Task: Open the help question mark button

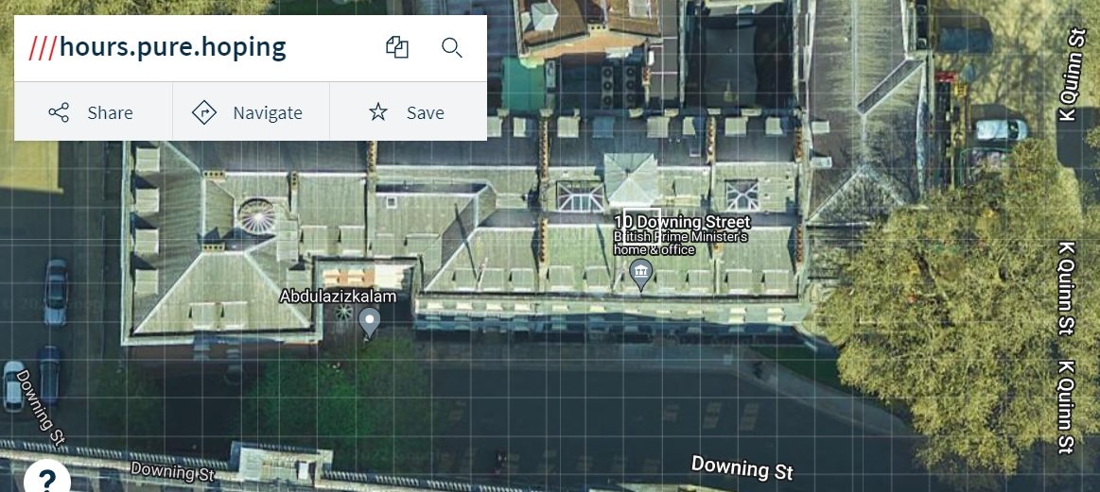Action: click(x=47, y=480)
